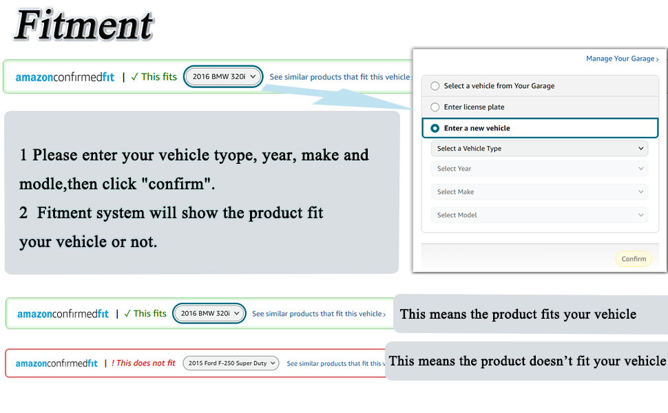Click the top amazonconfirmedfit logo

pyautogui.click(x=65, y=77)
